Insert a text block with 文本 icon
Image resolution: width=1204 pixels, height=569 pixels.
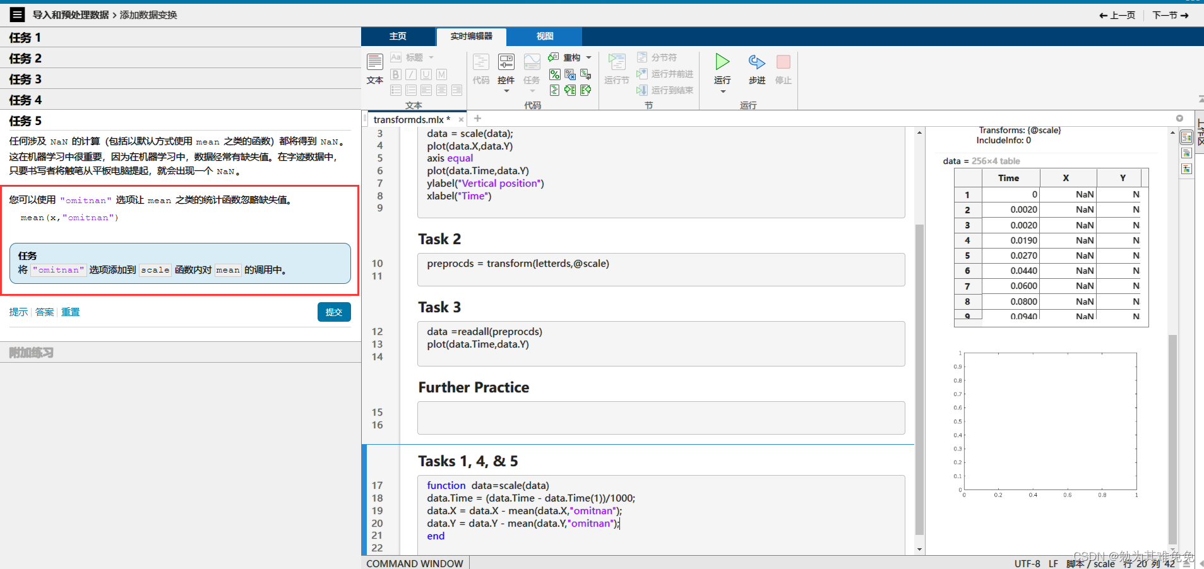(x=375, y=69)
